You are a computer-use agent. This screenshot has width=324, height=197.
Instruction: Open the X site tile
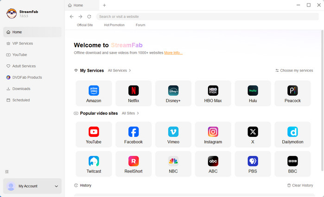[x=253, y=135]
